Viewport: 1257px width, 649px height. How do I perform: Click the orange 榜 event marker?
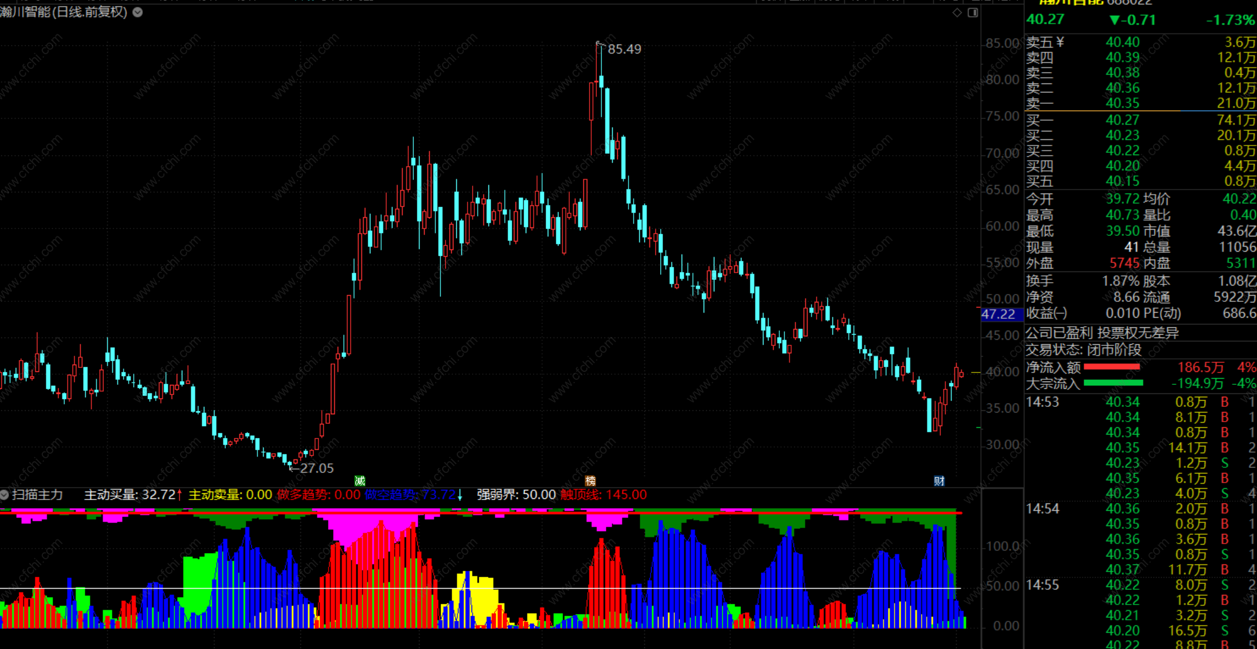coord(590,481)
